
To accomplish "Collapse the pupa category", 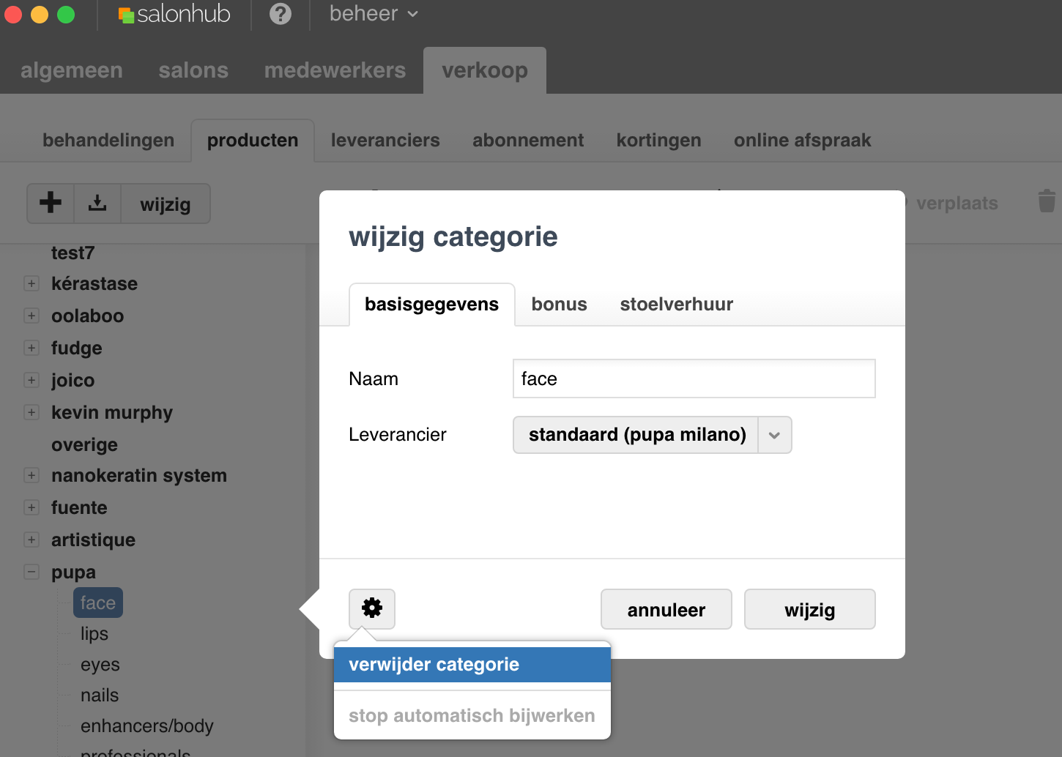I will point(31,572).
